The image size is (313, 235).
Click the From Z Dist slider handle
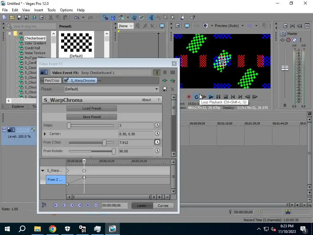(104, 143)
